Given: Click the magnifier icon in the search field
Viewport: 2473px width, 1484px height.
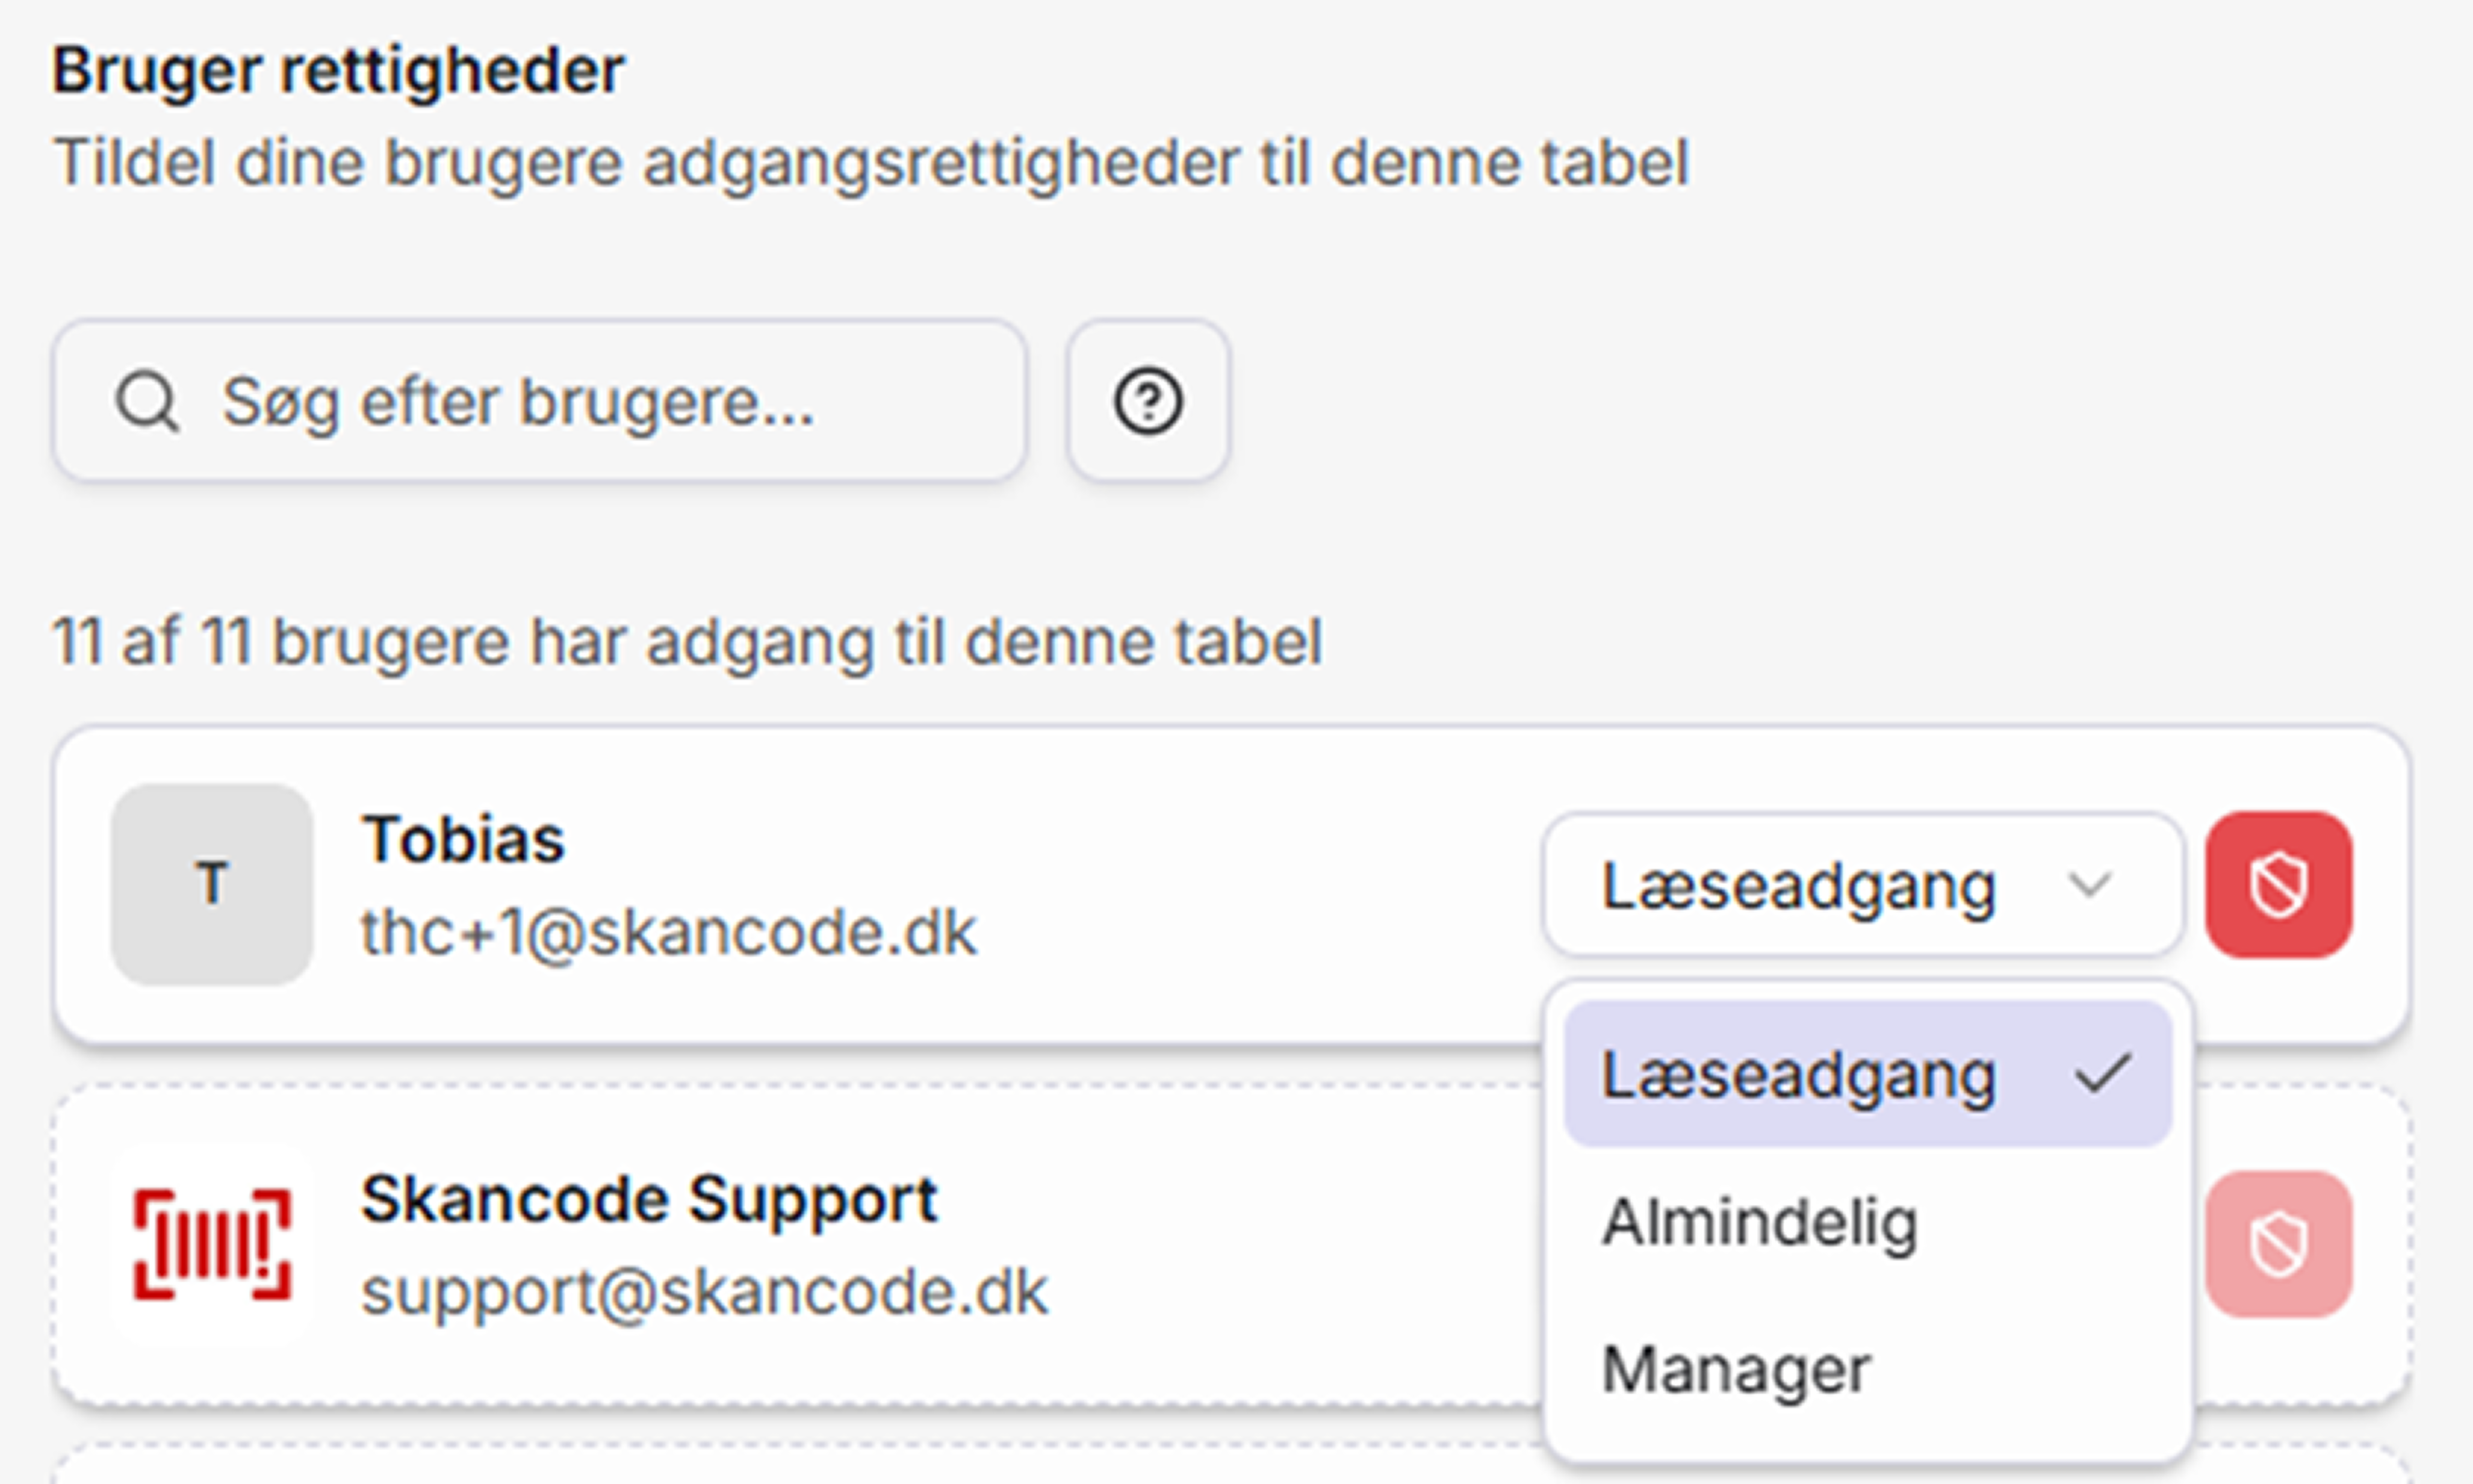Looking at the screenshot, I should (x=148, y=402).
